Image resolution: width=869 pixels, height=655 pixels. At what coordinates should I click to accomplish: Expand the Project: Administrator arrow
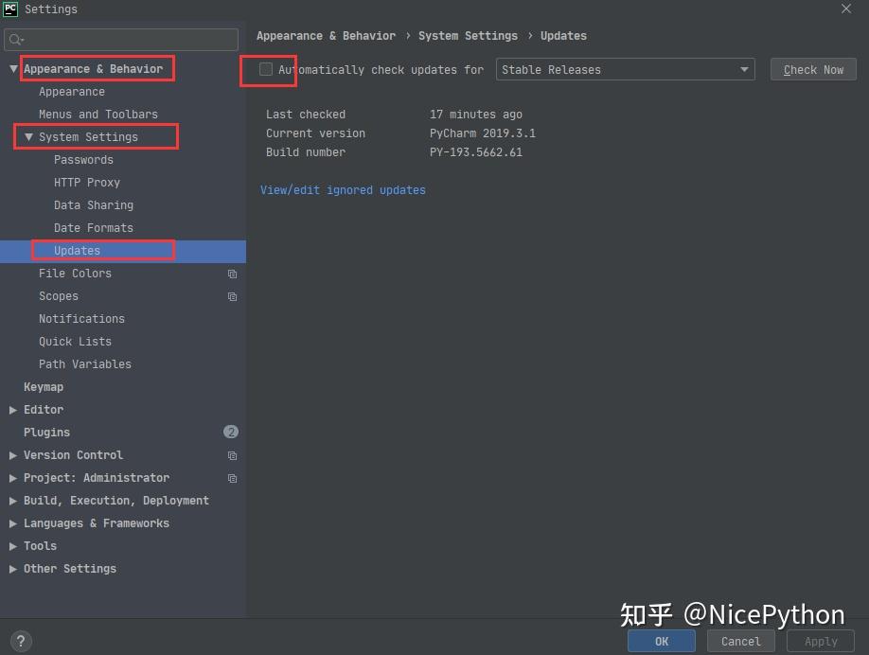point(13,478)
